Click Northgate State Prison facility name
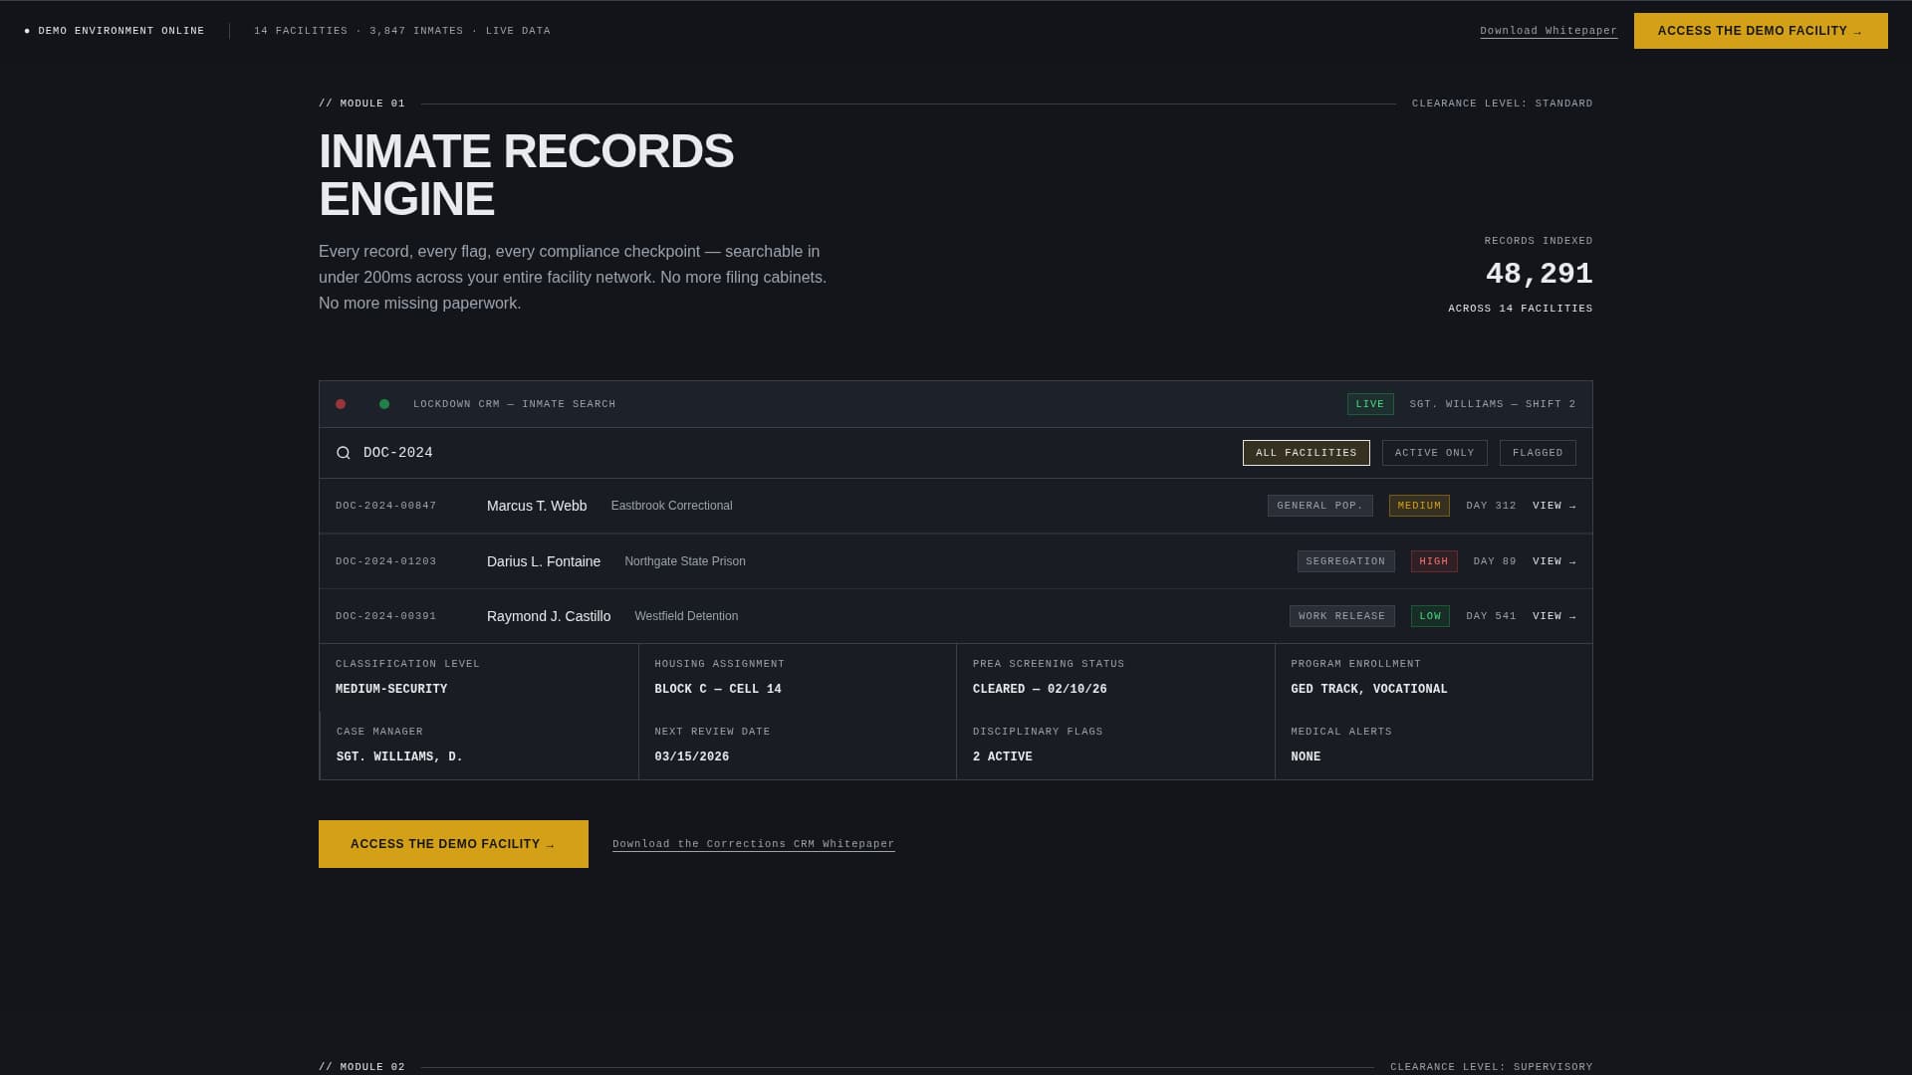Screen dimensions: 1912x1075 click(685, 561)
